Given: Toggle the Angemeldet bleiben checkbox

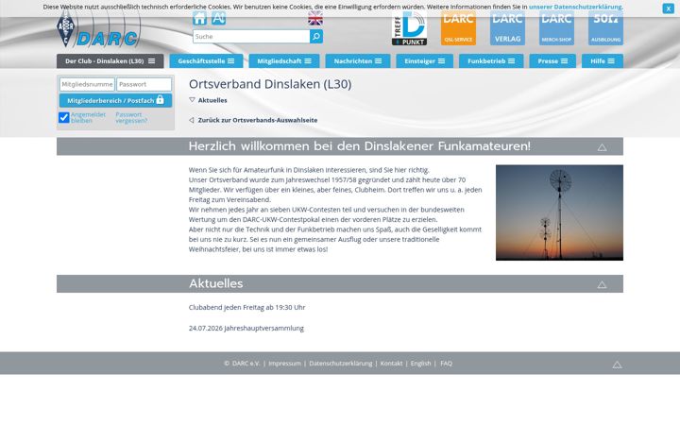Looking at the screenshot, I should (x=64, y=117).
